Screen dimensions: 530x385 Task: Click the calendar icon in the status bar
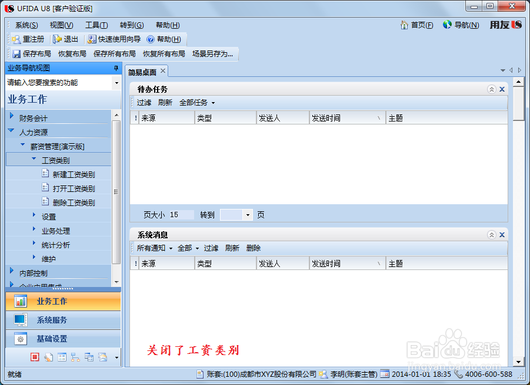(x=385, y=373)
